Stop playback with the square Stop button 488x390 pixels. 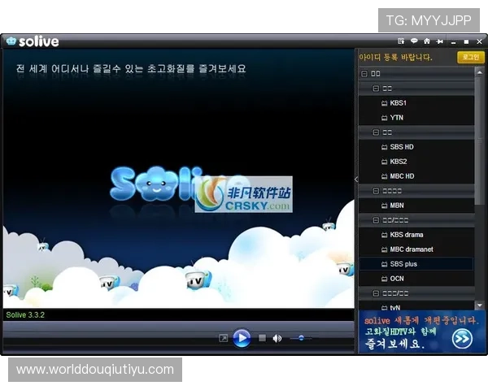click(263, 338)
